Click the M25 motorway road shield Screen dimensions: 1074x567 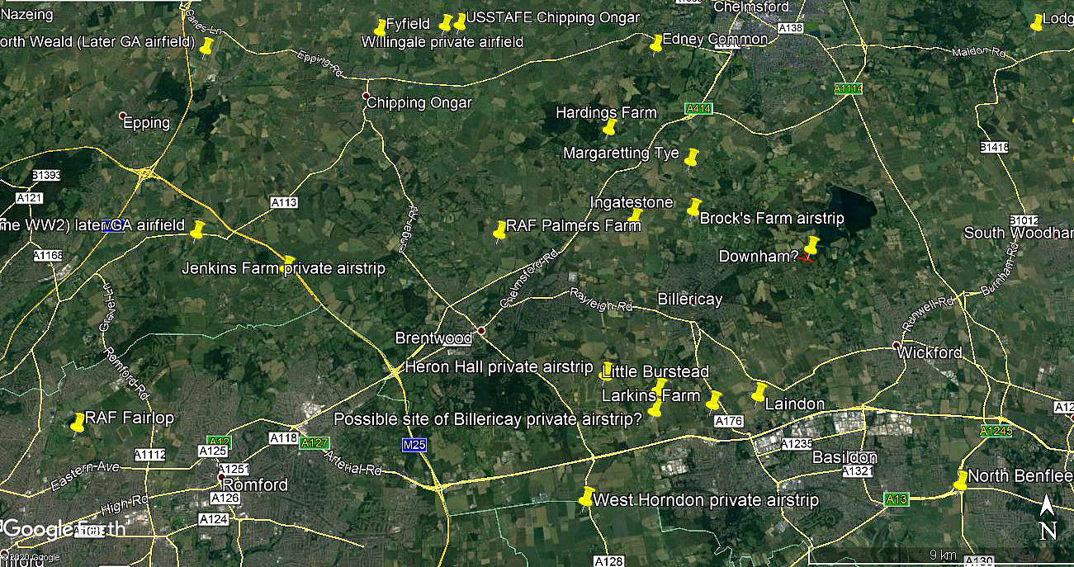[x=414, y=445]
